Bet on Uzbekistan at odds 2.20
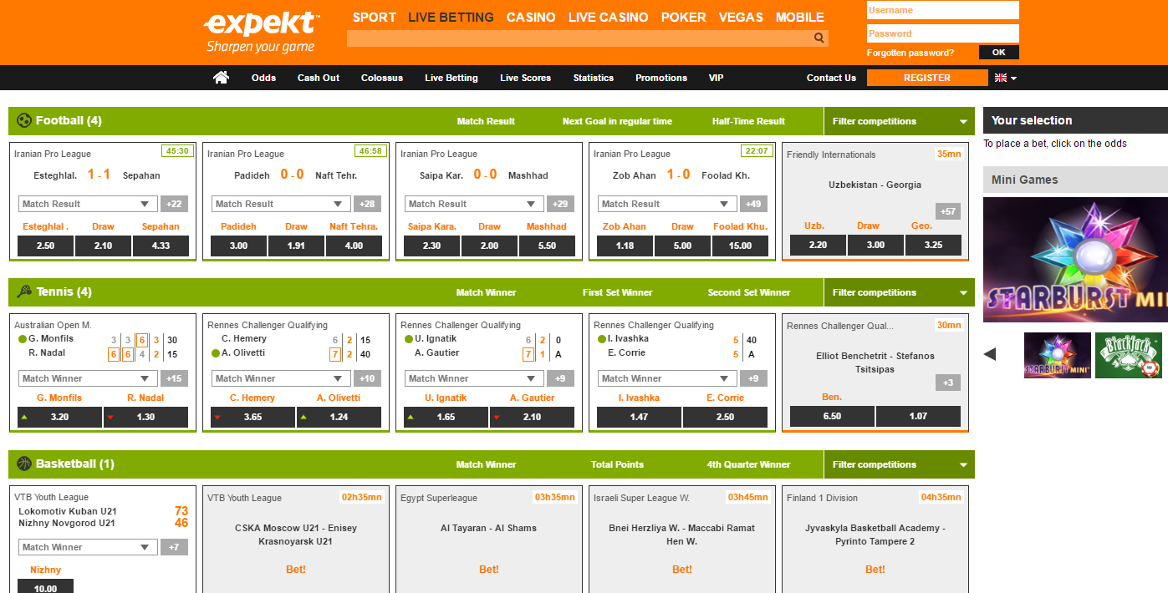The image size is (1168, 593). coord(818,245)
